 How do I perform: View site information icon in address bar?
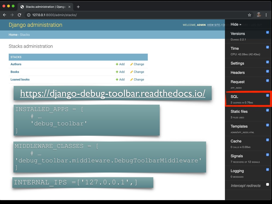point(29,15)
